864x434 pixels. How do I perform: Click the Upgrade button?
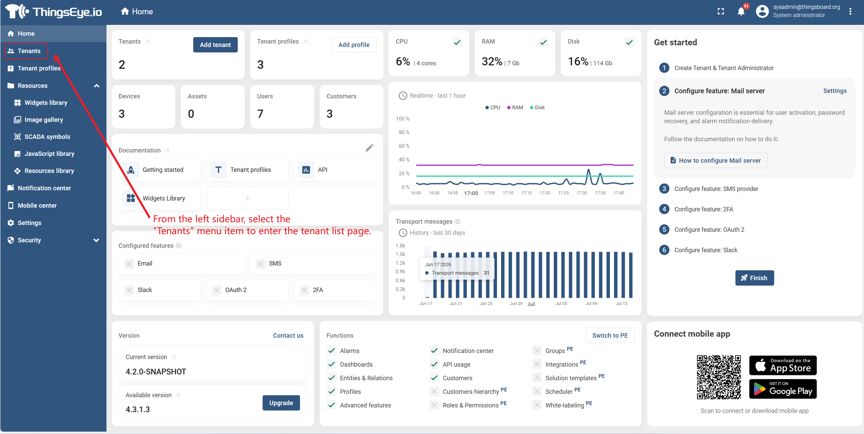point(281,403)
